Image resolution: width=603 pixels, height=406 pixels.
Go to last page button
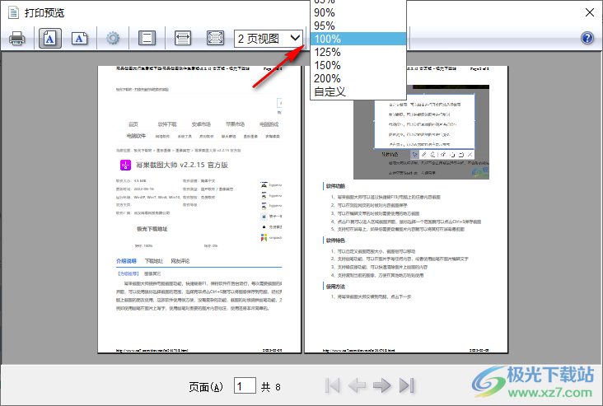pos(406,385)
